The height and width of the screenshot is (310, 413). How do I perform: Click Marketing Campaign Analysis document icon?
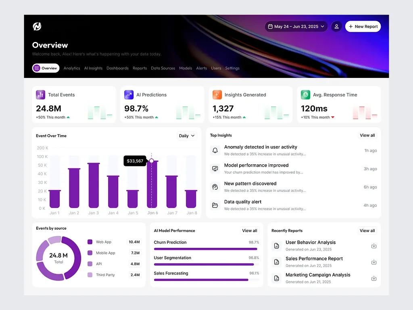pos(277,278)
